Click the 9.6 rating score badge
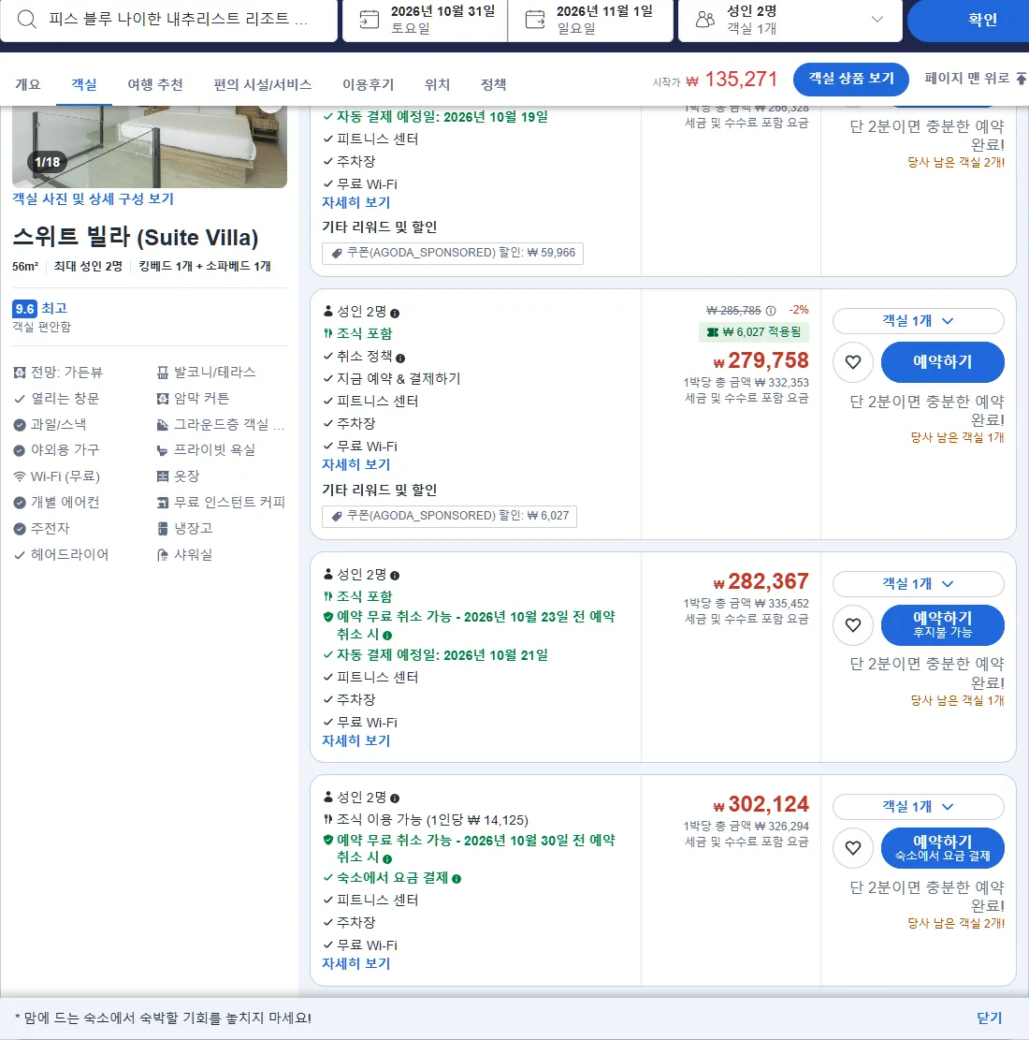This screenshot has height=1040, width=1029. tap(24, 308)
